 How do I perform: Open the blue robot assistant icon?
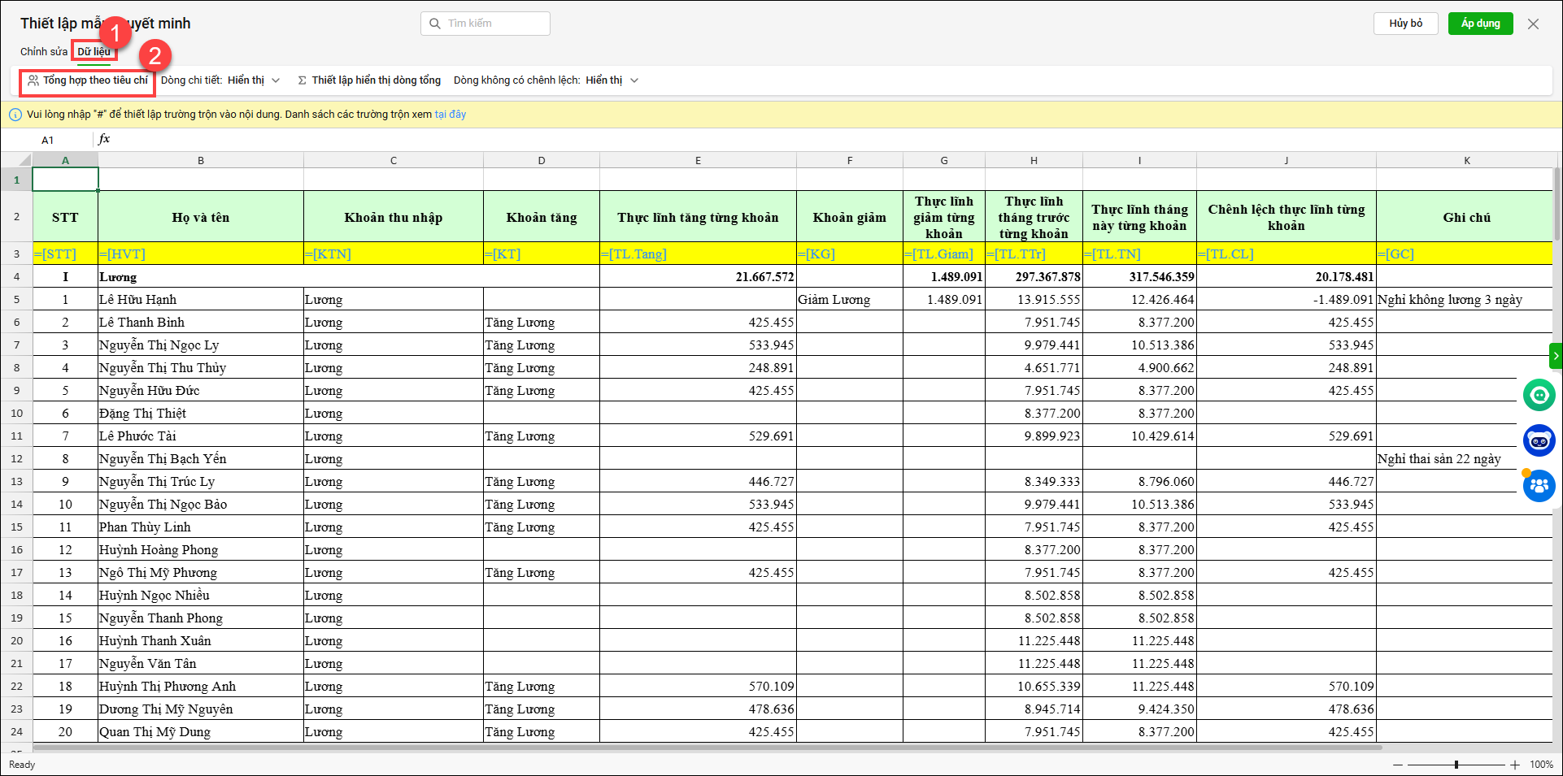click(1539, 441)
